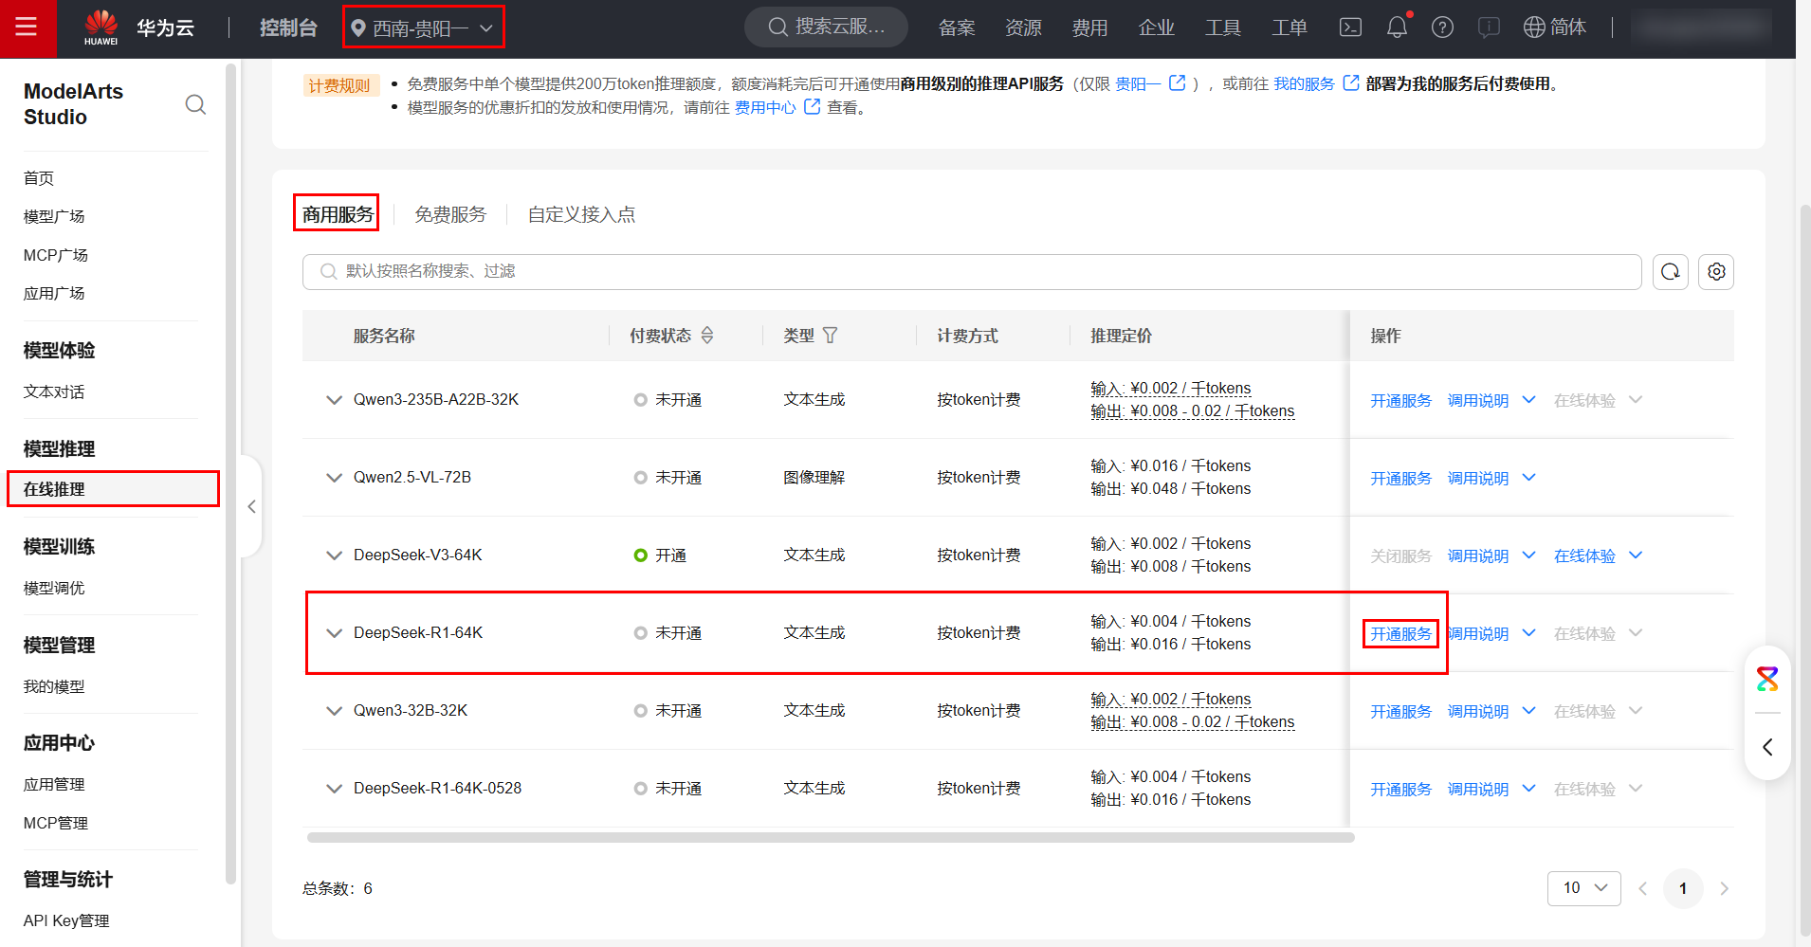Screen dimensions: 1811x947
Task: Click the table horizontal scrollbar
Action: (831, 838)
